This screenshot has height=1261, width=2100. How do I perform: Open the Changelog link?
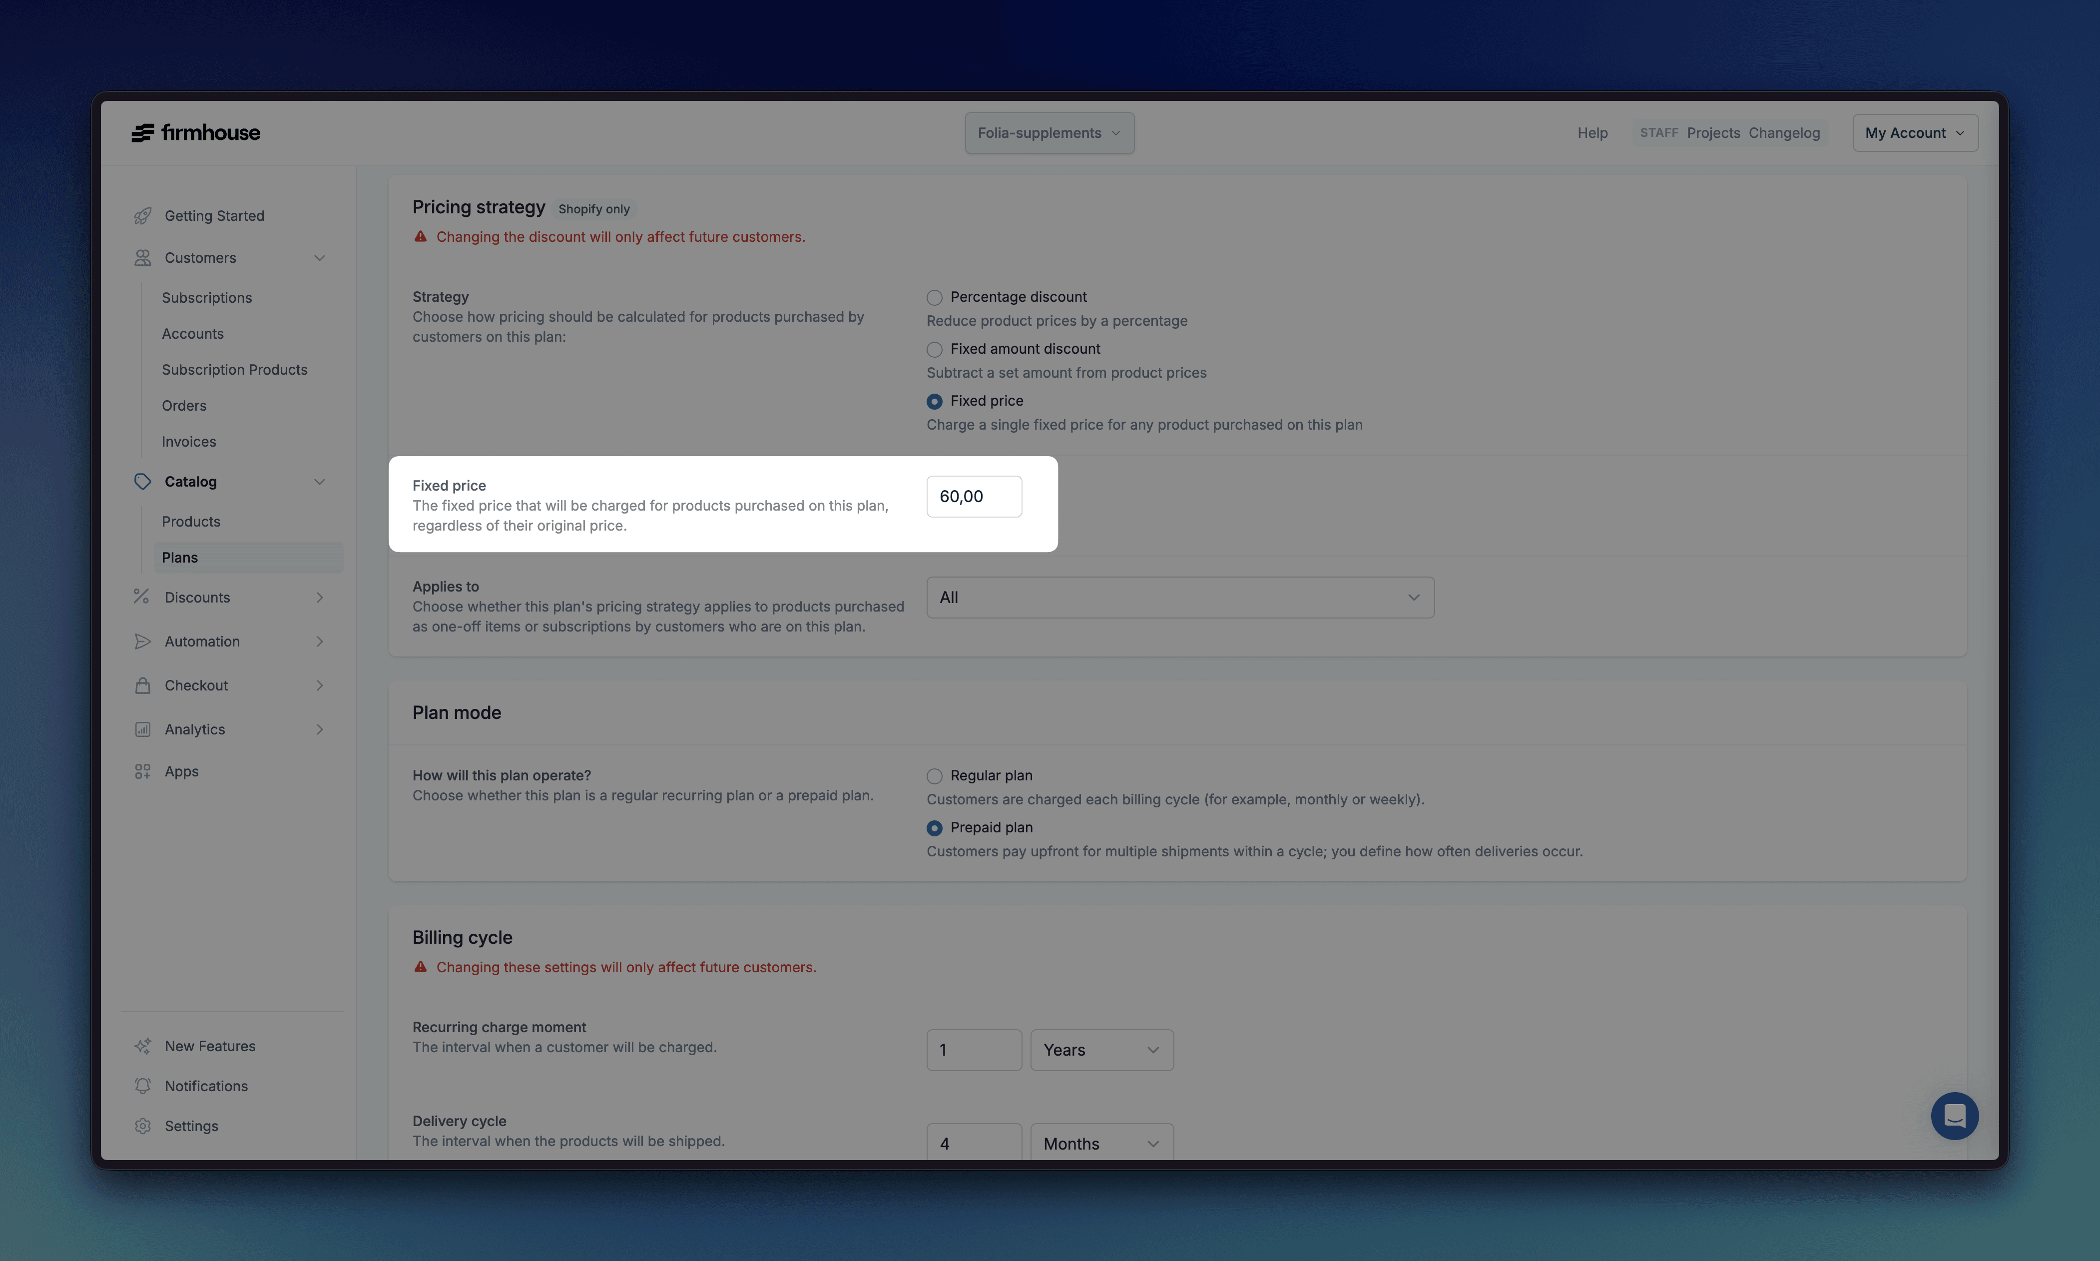pos(1784,132)
